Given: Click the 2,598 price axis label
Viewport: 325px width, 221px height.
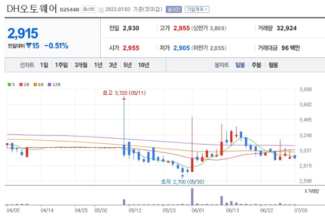Looking at the screenshot, I should (x=305, y=181).
